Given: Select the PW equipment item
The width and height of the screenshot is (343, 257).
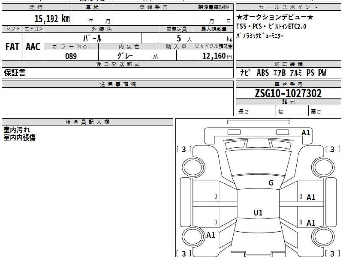Looking at the screenshot, I should click(322, 73).
